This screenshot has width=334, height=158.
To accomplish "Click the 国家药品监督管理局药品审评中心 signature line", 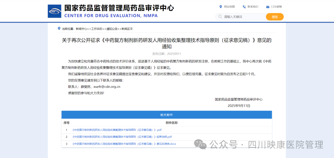I will tap(239, 99).
